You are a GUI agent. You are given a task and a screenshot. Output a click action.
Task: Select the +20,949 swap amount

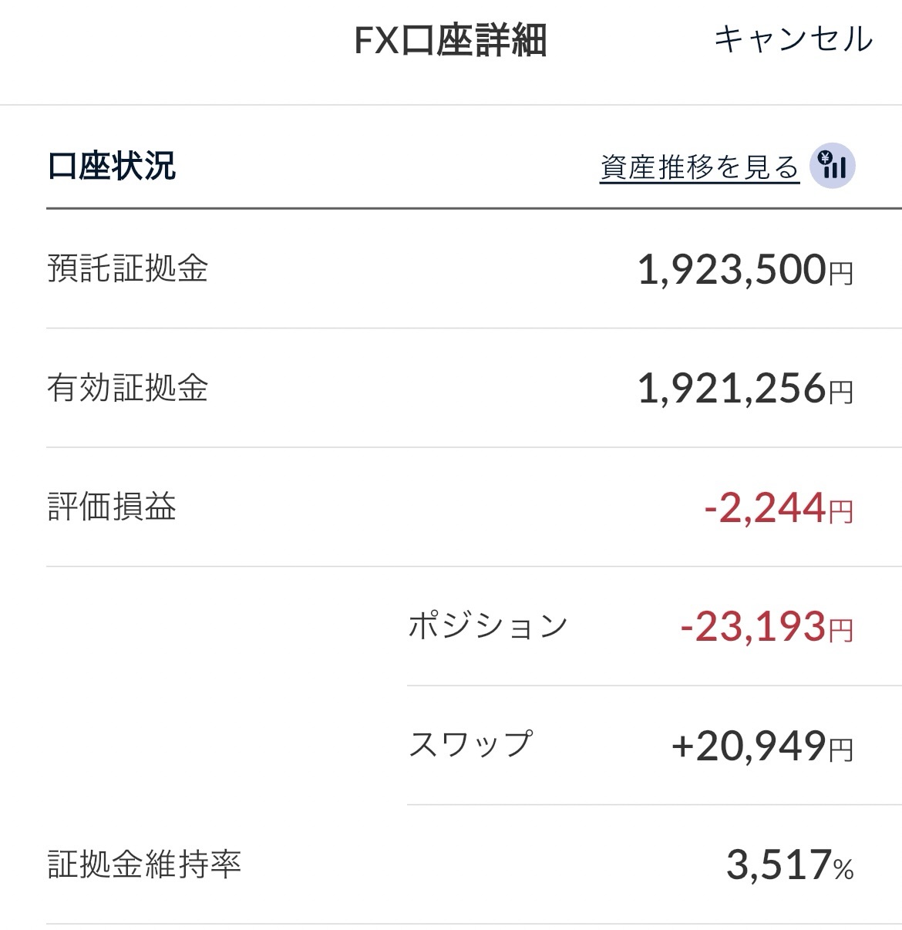[749, 746]
